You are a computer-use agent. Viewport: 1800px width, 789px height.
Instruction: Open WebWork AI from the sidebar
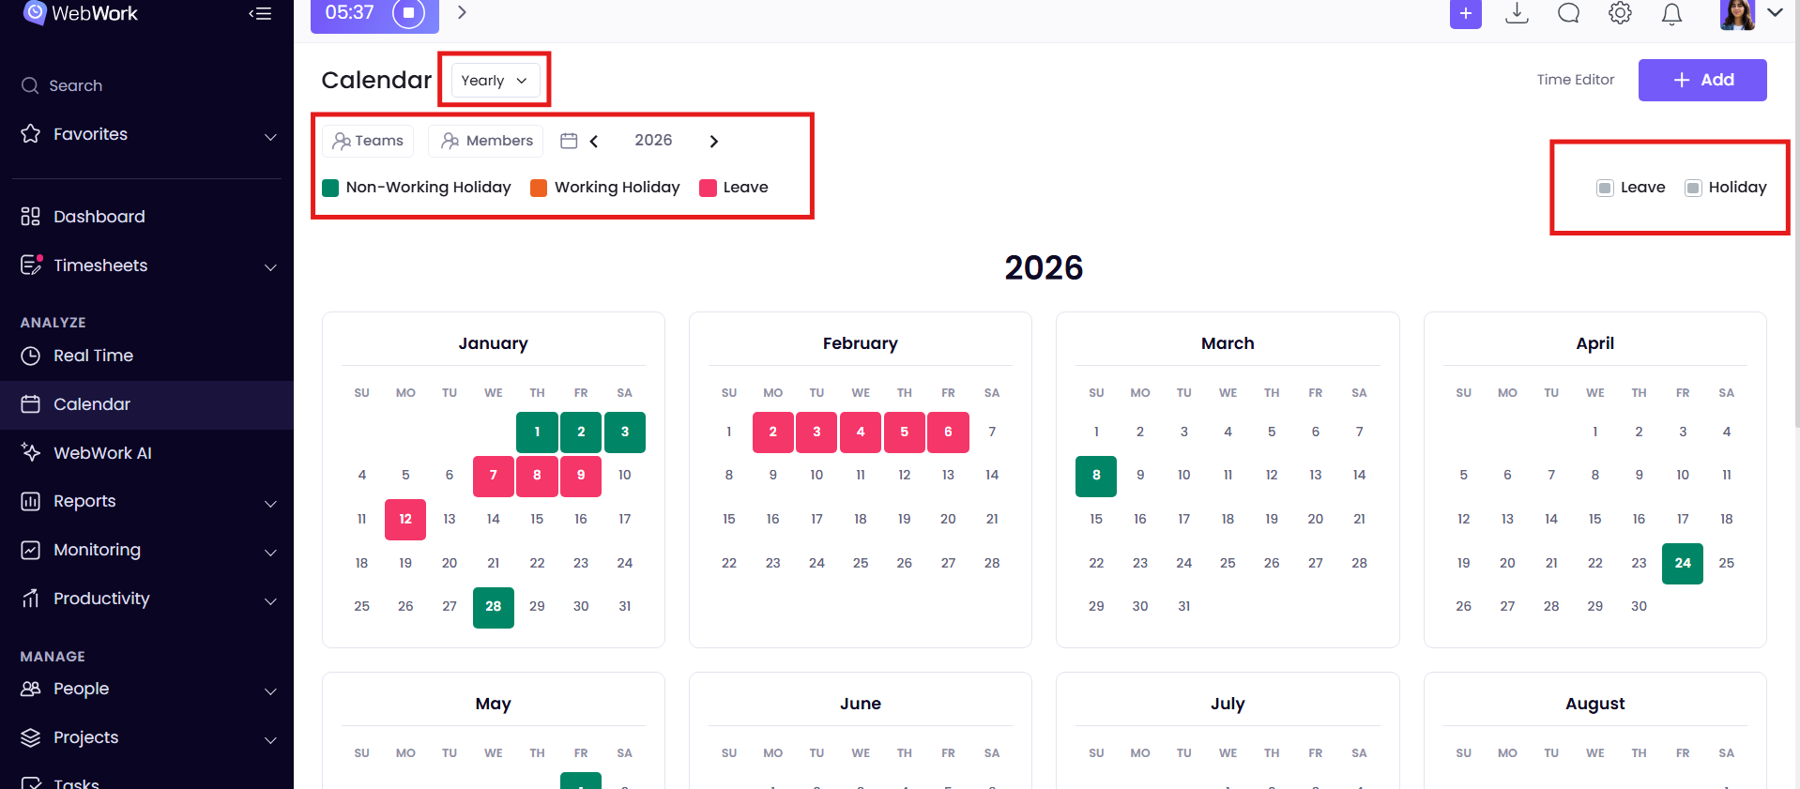(102, 453)
